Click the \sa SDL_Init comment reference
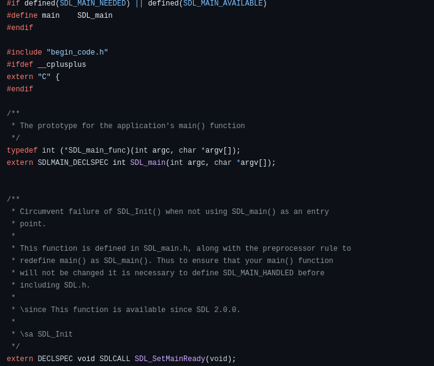Image resolution: width=434 pixels, height=366 pixels. point(46,334)
